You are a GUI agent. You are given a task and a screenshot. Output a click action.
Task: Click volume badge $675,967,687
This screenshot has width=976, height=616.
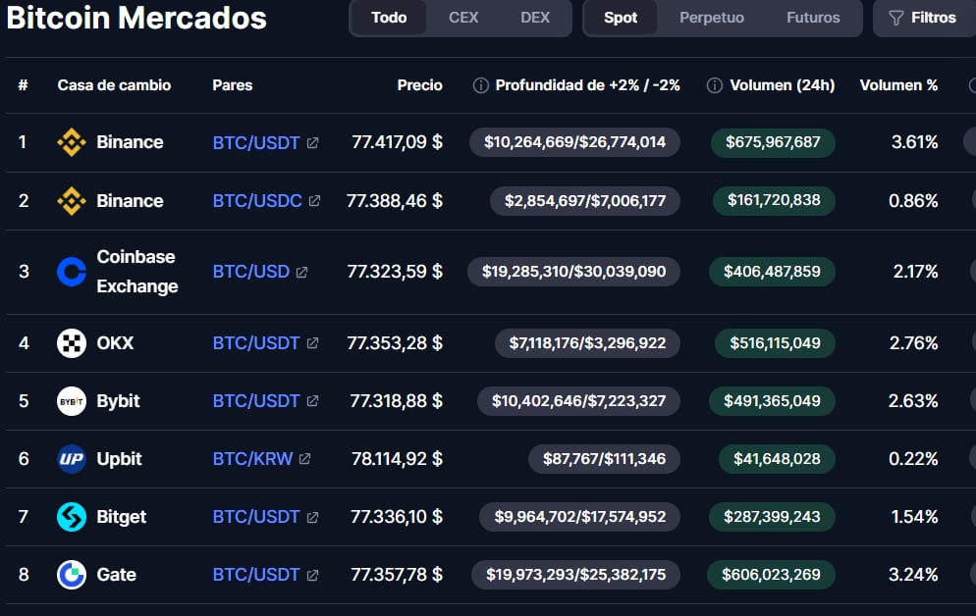point(773,142)
